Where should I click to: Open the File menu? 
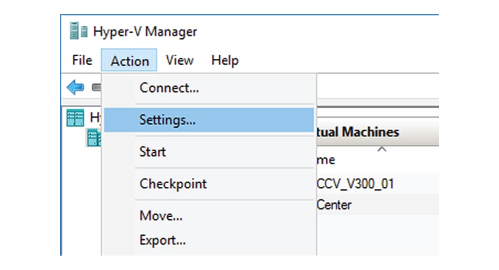coord(82,60)
